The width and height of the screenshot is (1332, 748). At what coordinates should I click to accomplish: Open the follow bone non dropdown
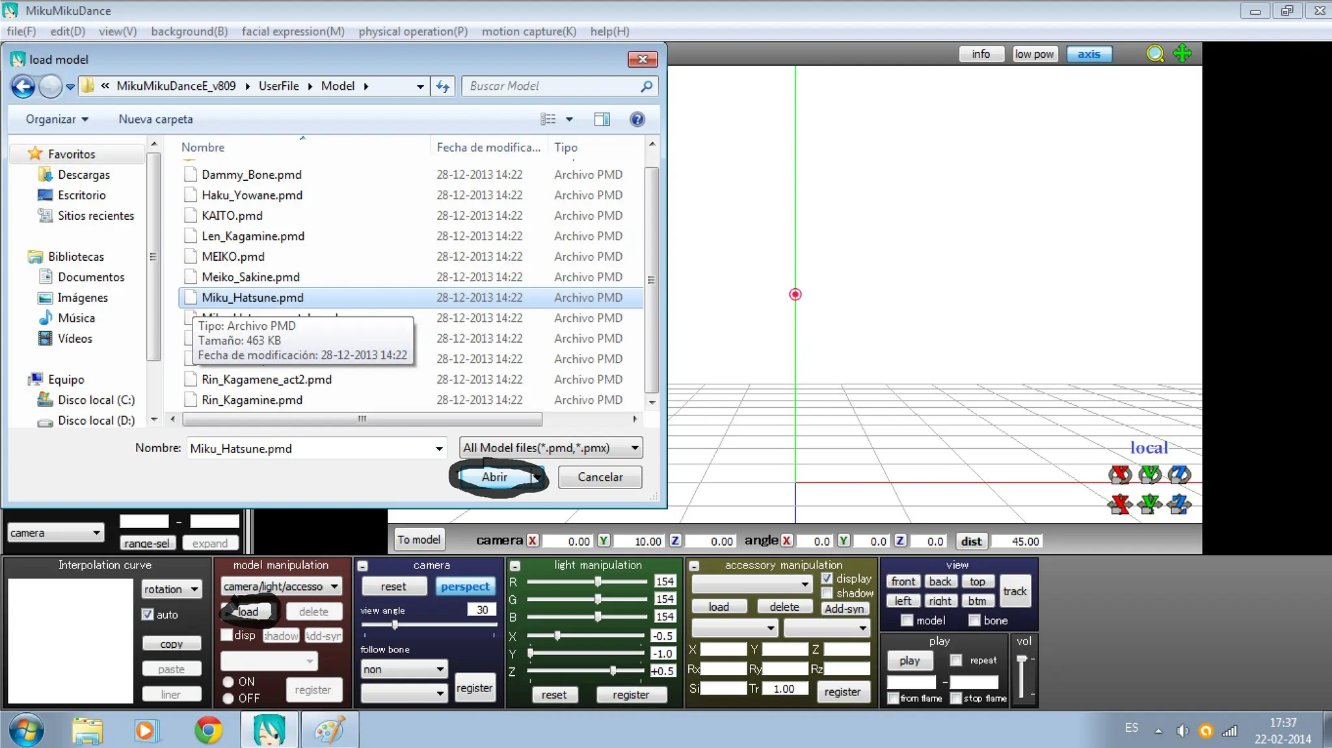[404, 669]
